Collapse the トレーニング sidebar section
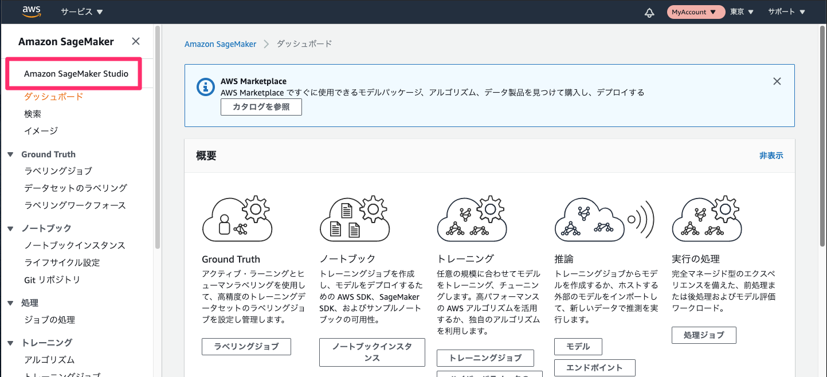This screenshot has height=377, width=827. 10,343
